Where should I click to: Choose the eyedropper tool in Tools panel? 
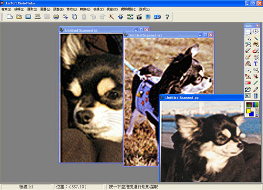coord(256,89)
